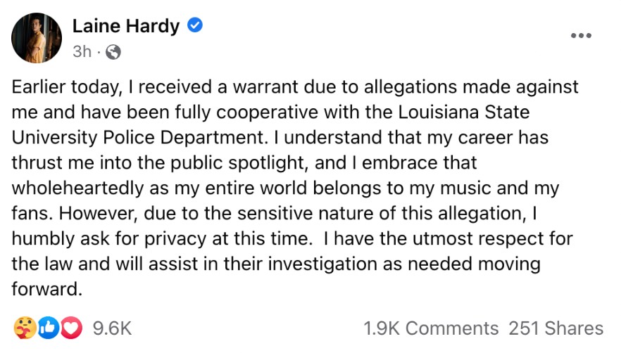Image resolution: width=621 pixels, height=353 pixels.
Task: Click the care hug reaction emoji
Action: 25,328
